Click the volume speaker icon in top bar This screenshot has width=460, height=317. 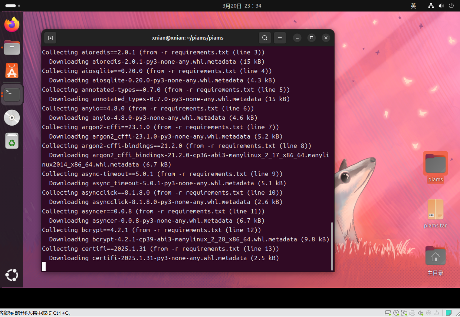441,6
